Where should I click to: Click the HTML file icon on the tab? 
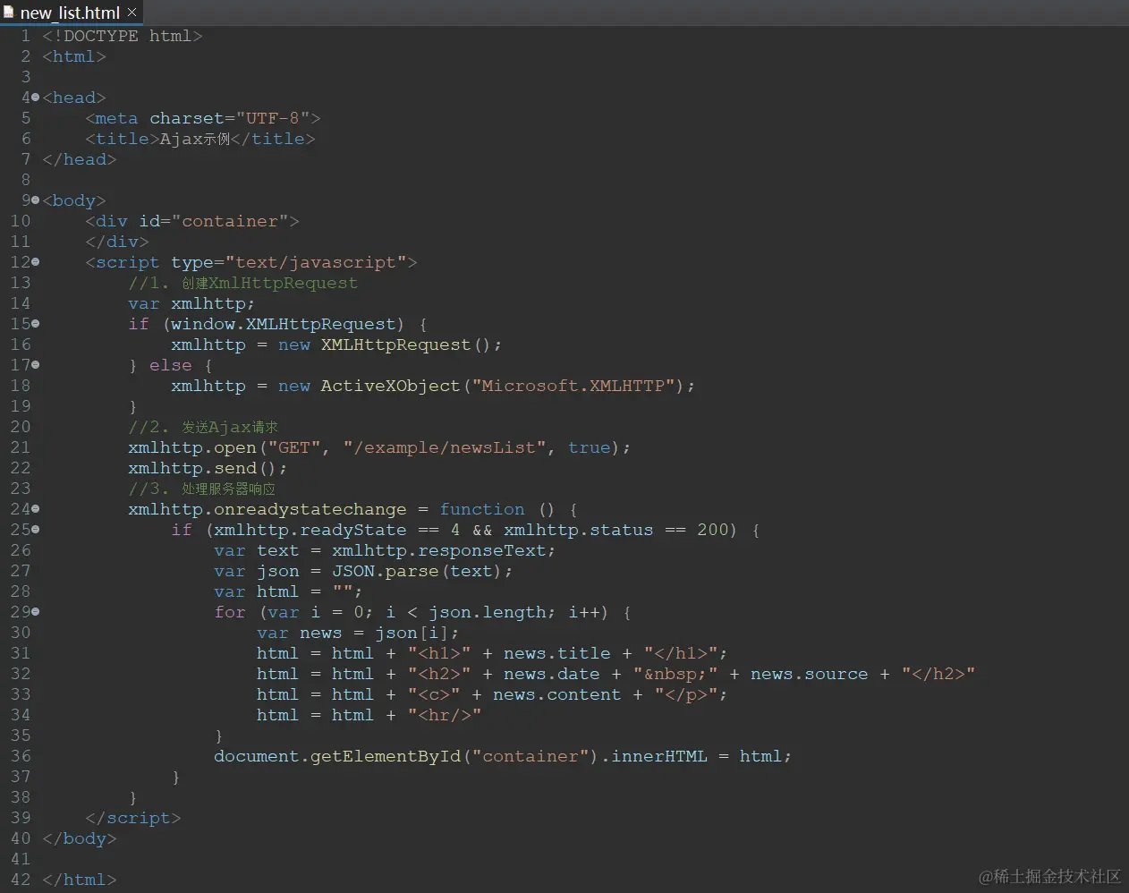coord(9,13)
